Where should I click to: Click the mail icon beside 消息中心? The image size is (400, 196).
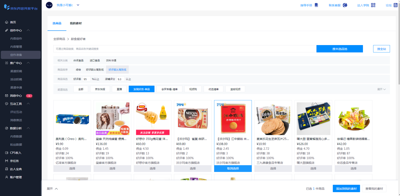tap(7, 96)
